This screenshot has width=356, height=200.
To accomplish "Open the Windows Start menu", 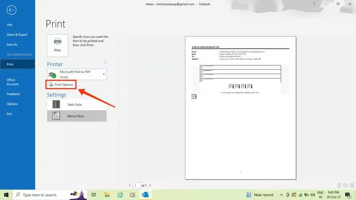I will 6,195.
